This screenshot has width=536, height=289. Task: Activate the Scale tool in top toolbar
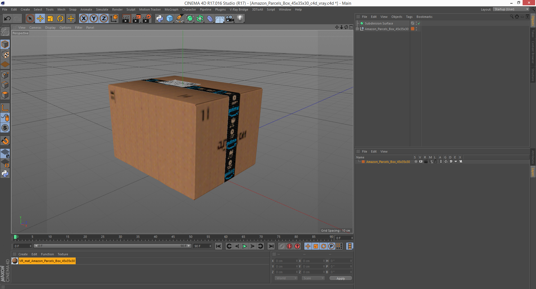50,19
